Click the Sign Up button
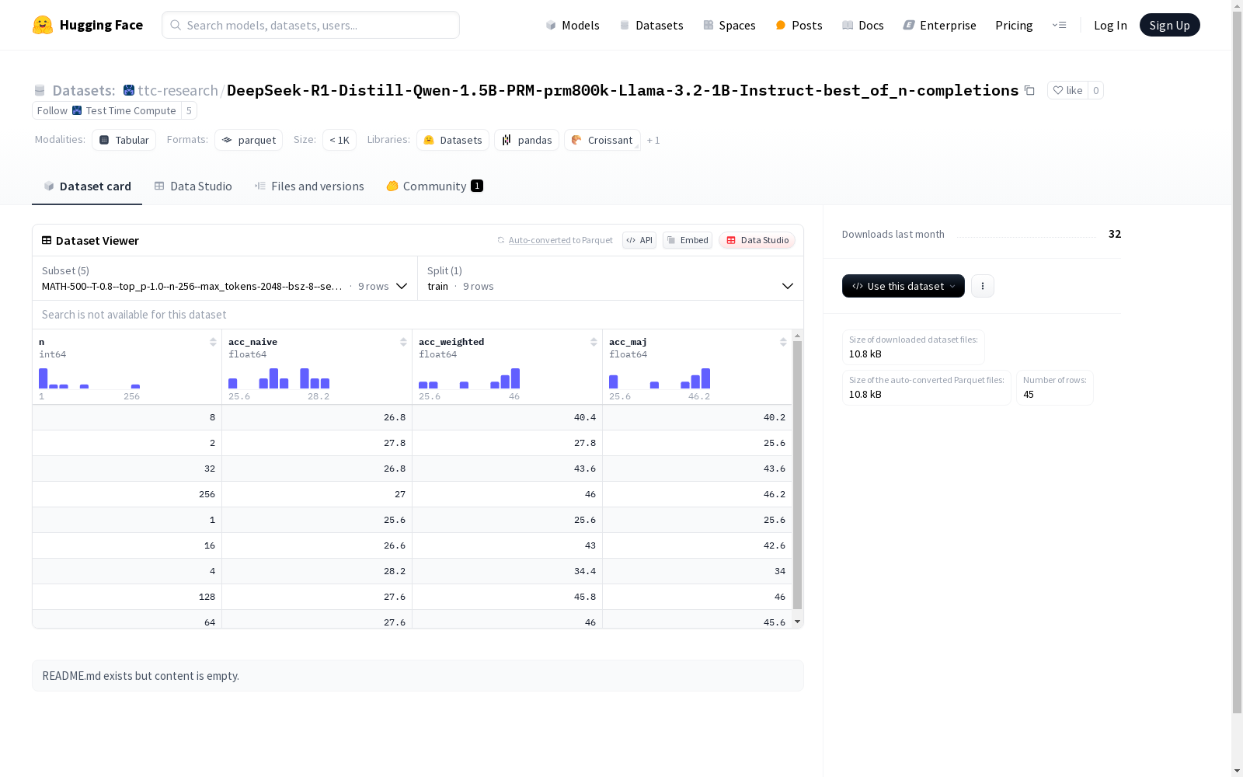The height and width of the screenshot is (777, 1243). pyautogui.click(x=1169, y=25)
